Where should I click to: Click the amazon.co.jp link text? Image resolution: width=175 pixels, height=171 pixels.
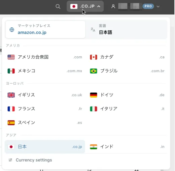[x=32, y=32]
